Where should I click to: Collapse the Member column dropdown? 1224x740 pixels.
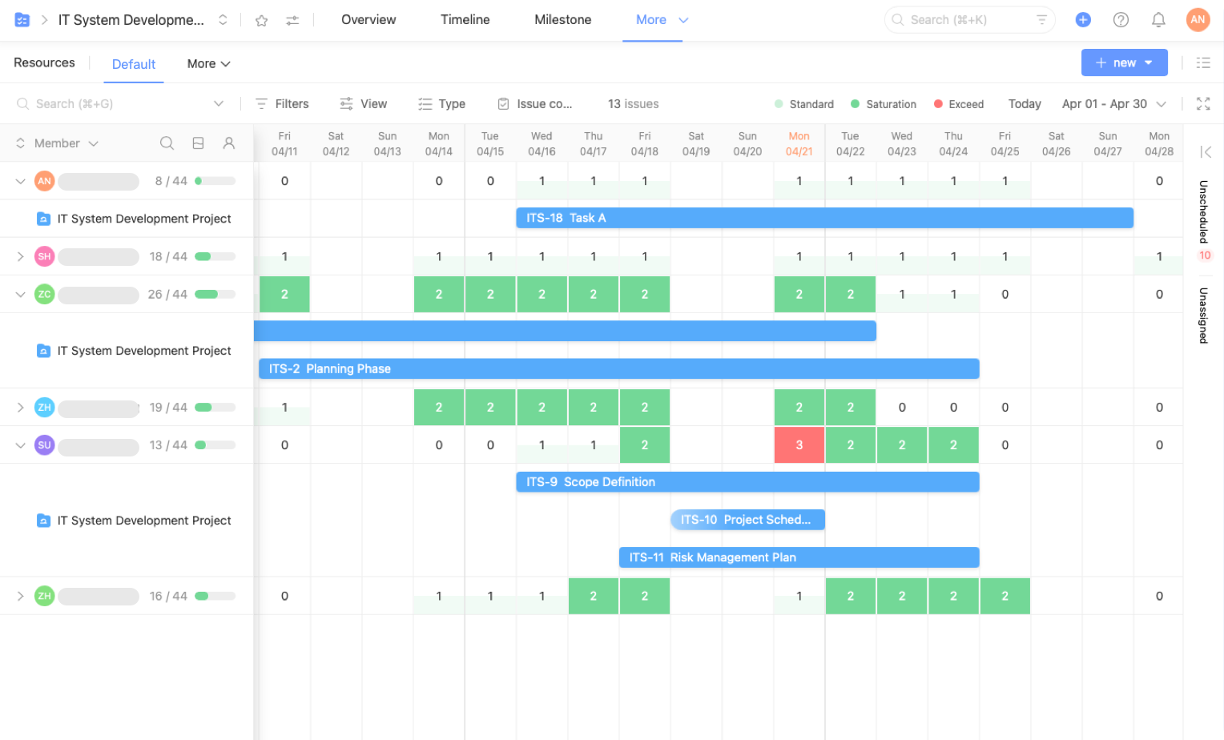tap(94, 143)
